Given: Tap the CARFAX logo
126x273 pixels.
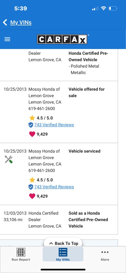Looking at the screenshot, I should 62,39.
